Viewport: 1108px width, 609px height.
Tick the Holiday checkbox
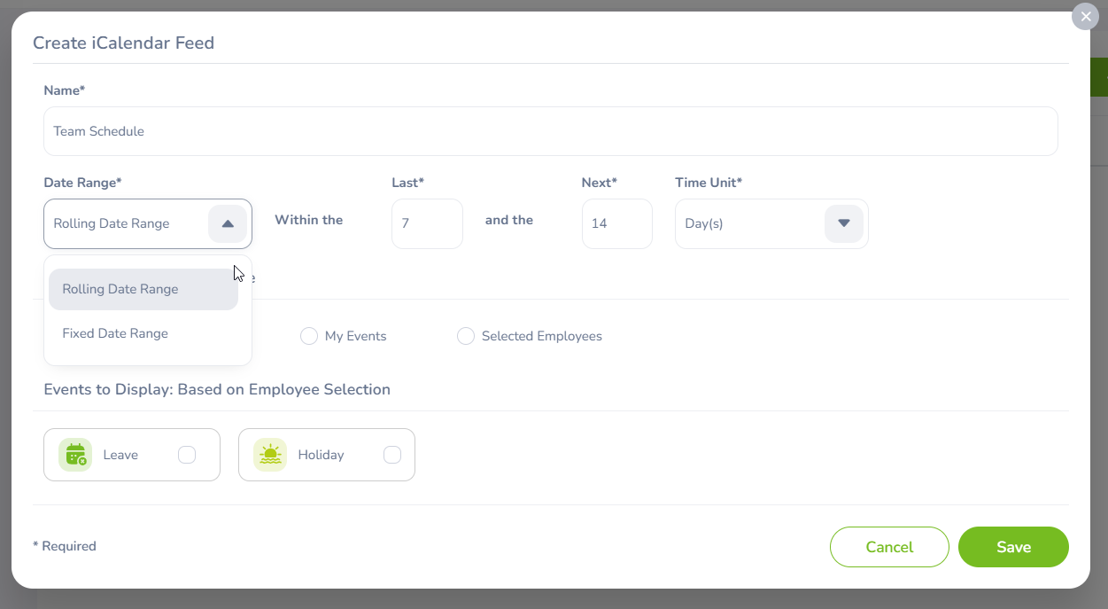[392, 455]
